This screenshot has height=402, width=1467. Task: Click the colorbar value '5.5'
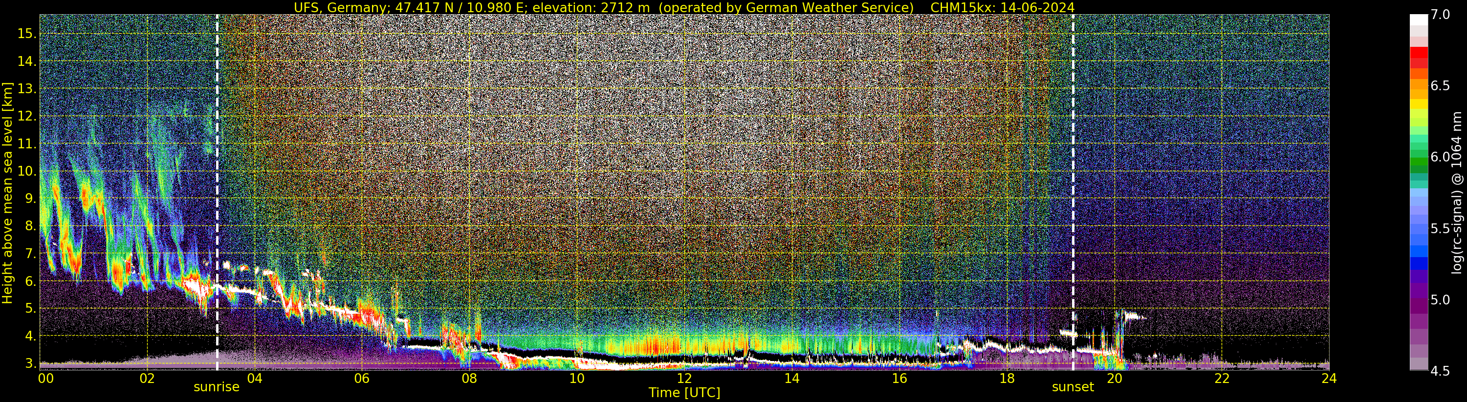1440,229
